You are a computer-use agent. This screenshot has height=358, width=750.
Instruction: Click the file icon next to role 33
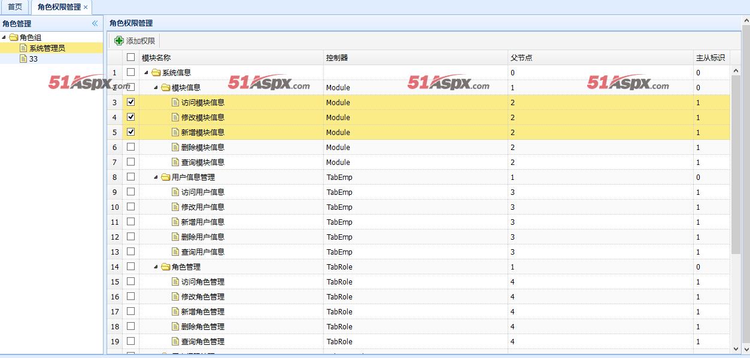(23, 59)
